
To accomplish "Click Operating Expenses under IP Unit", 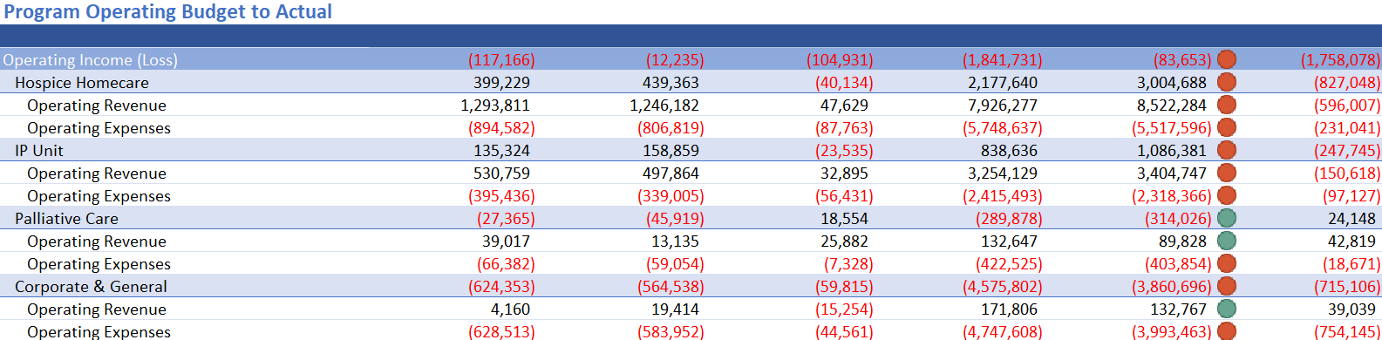I will click(x=99, y=196).
